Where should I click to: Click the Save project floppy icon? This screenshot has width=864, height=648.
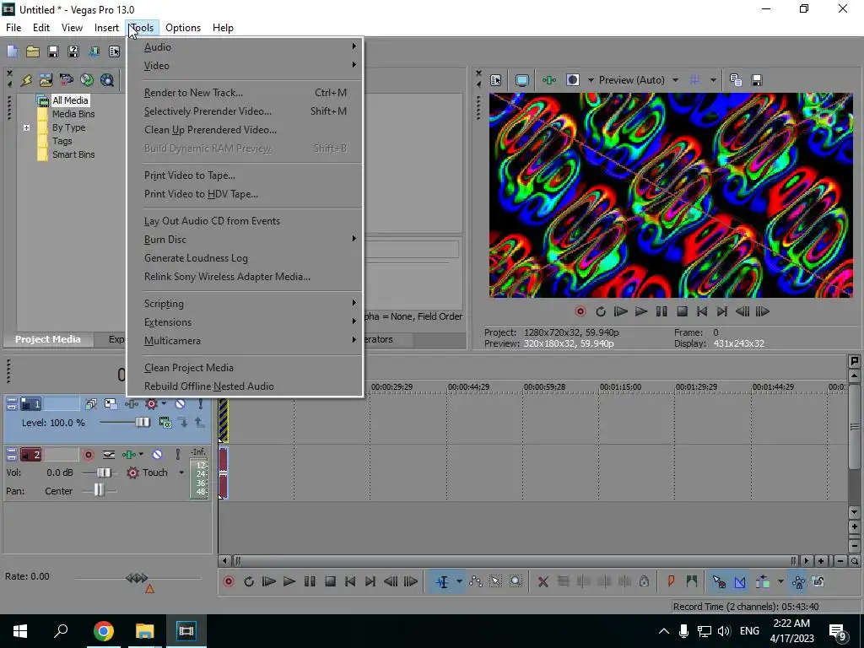pyautogui.click(x=53, y=51)
